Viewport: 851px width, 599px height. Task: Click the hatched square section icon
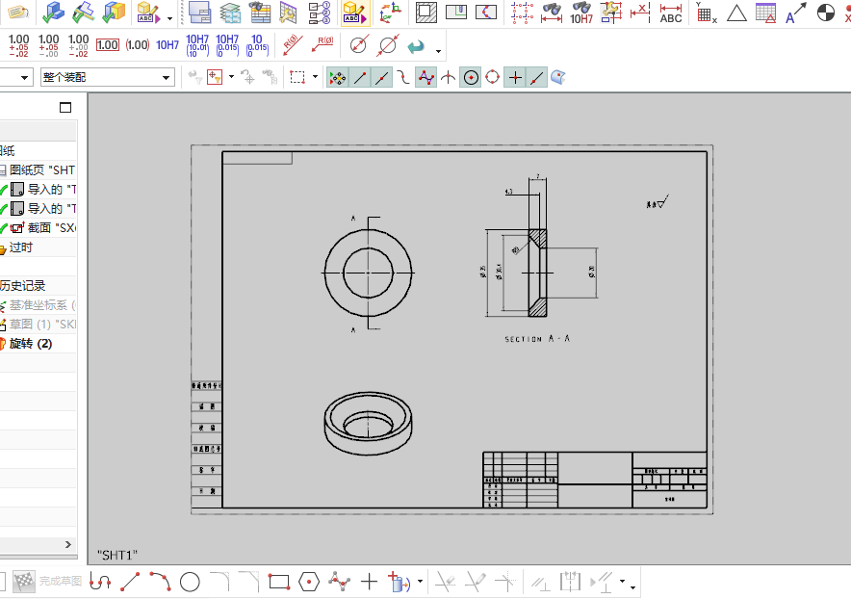click(x=426, y=12)
